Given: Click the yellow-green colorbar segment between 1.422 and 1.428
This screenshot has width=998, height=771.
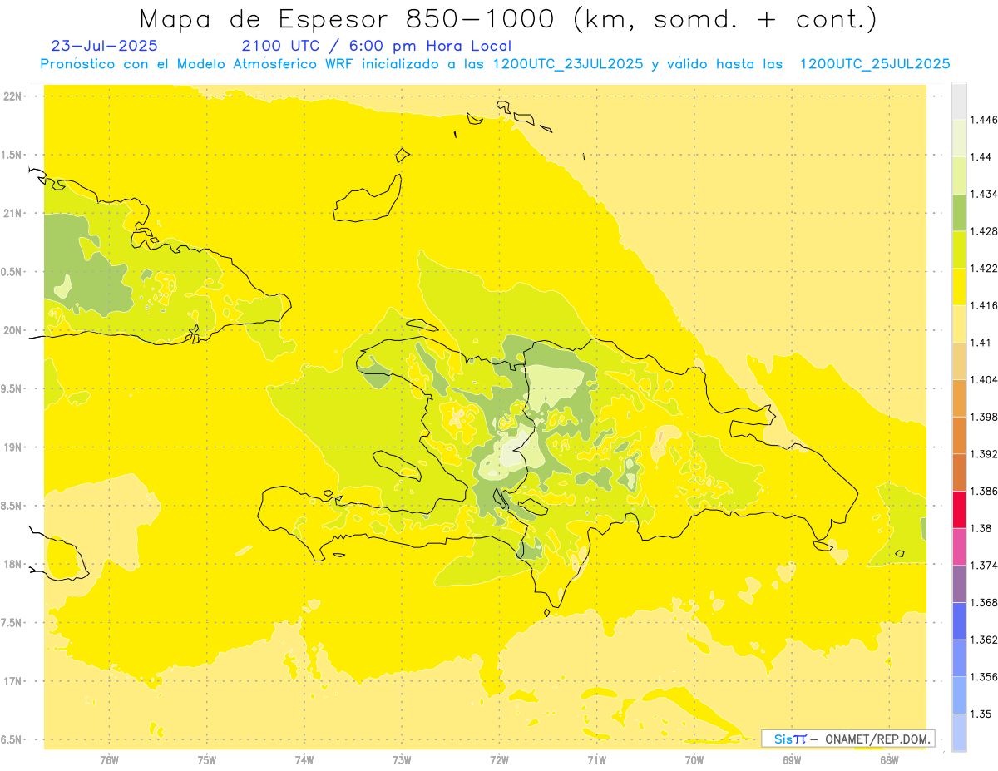Looking at the screenshot, I should tap(959, 250).
